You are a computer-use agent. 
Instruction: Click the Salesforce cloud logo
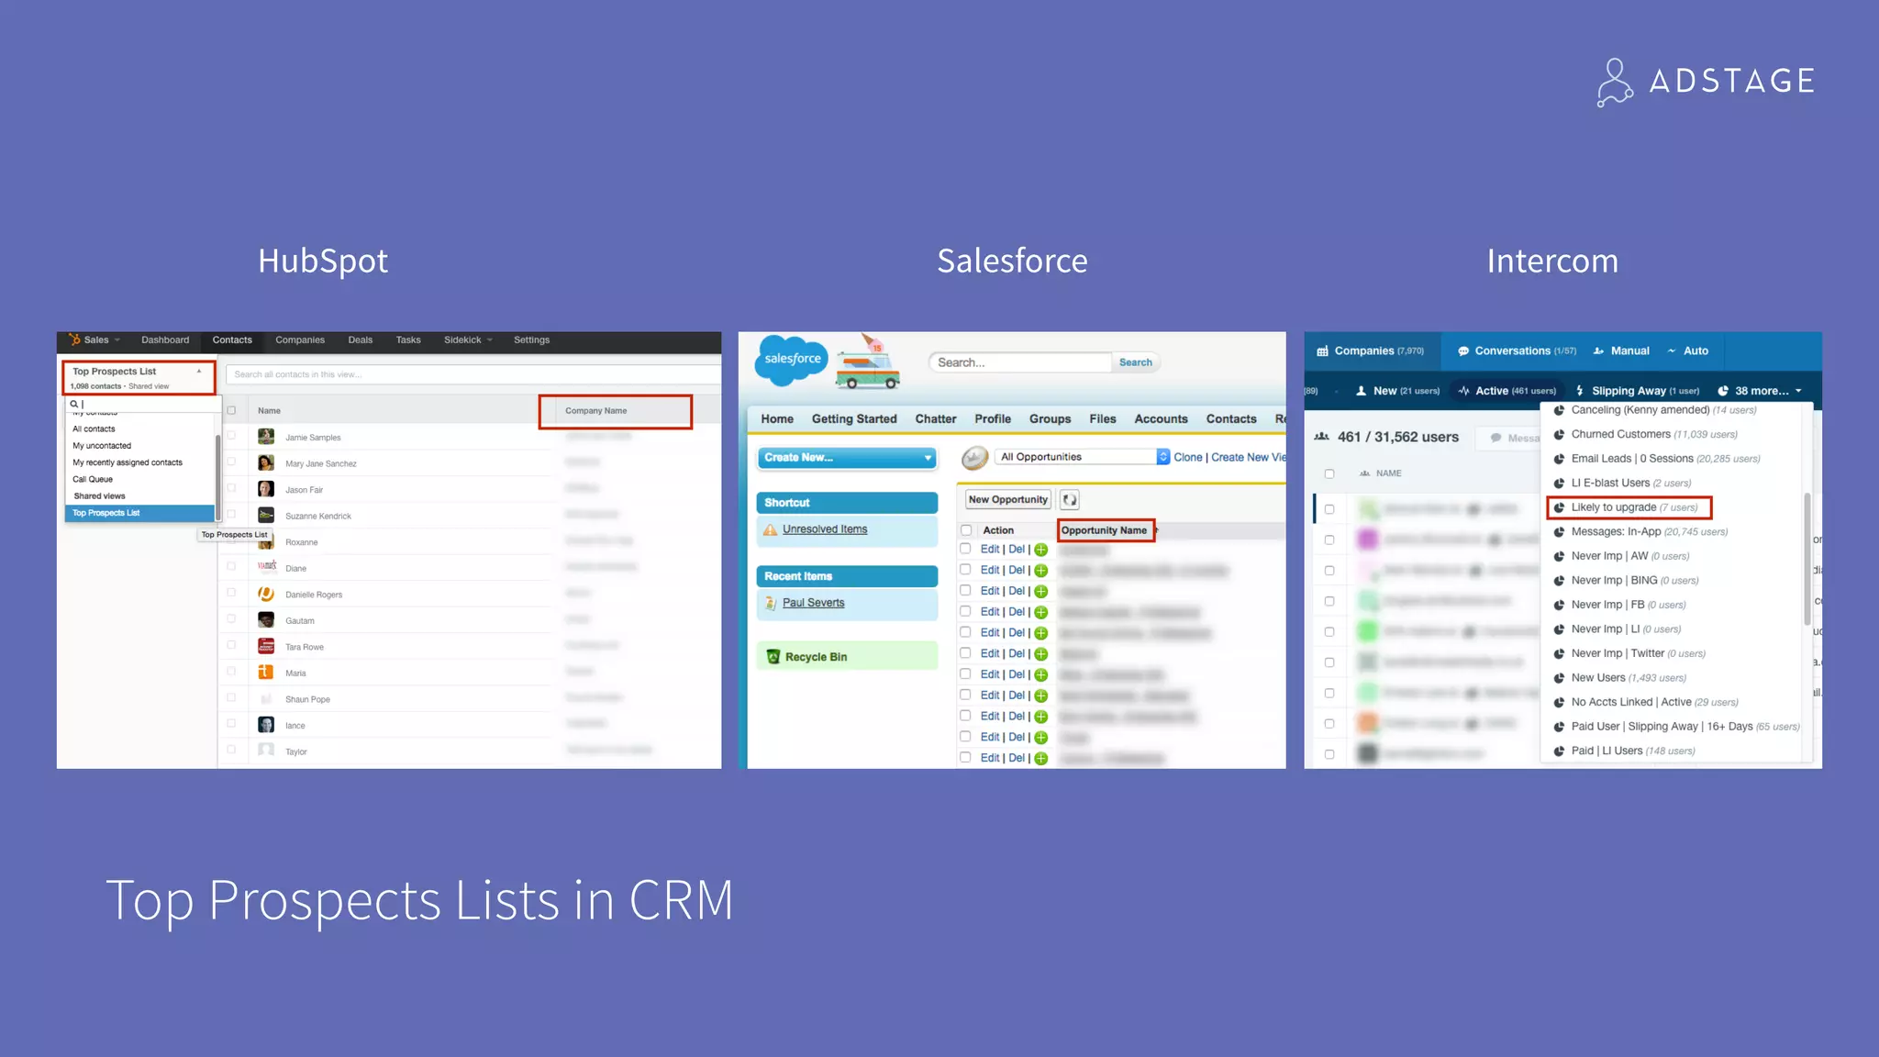(791, 359)
